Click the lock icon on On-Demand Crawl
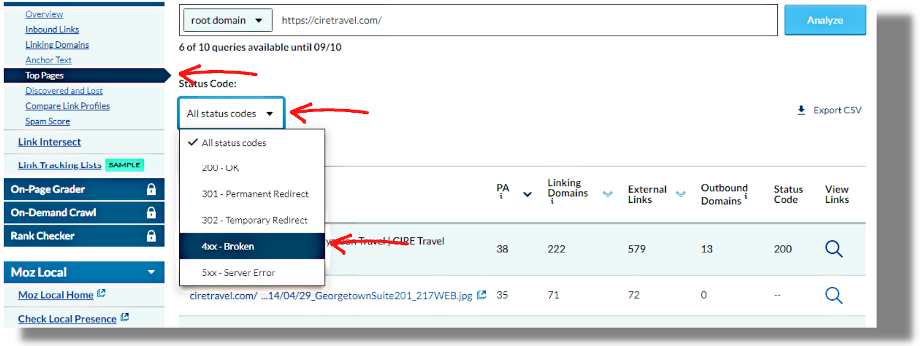The width and height of the screenshot is (921, 346). click(x=151, y=213)
